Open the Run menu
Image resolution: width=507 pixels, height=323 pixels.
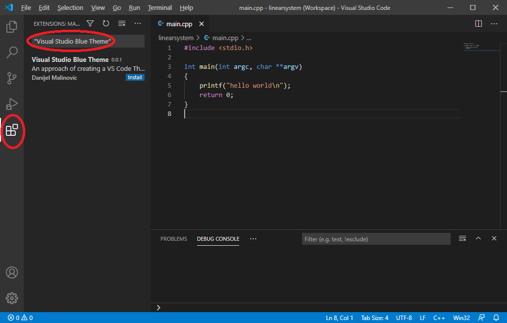(x=134, y=7)
